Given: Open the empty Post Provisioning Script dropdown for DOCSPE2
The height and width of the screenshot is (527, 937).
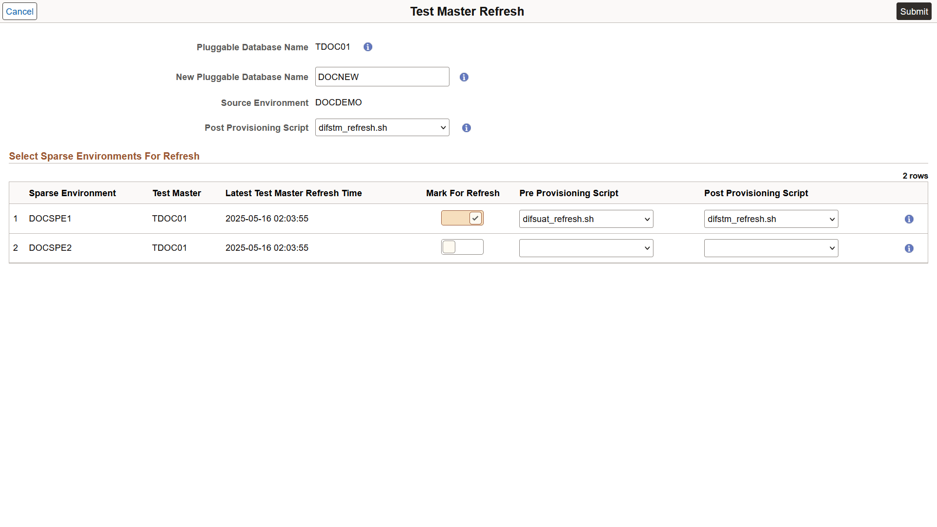Looking at the screenshot, I should coord(770,248).
